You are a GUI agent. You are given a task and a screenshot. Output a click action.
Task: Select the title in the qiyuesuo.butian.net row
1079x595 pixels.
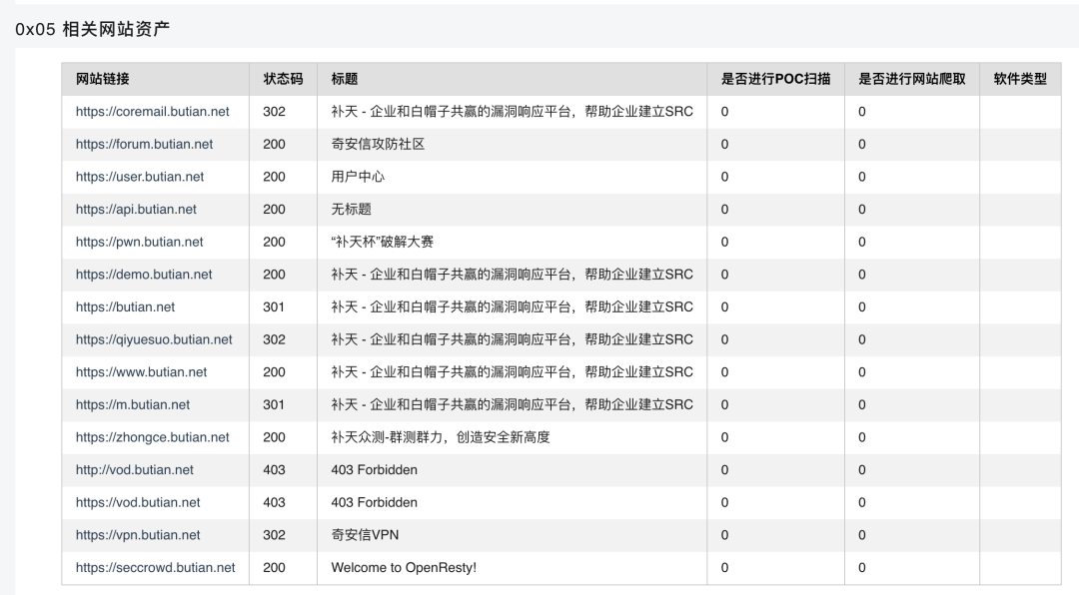click(512, 339)
